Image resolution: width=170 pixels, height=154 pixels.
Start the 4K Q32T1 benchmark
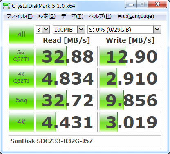click(21, 78)
